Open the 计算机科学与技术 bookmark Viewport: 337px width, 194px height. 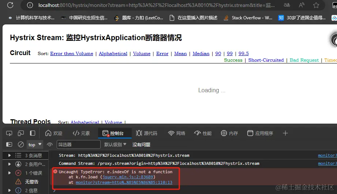click(31, 18)
